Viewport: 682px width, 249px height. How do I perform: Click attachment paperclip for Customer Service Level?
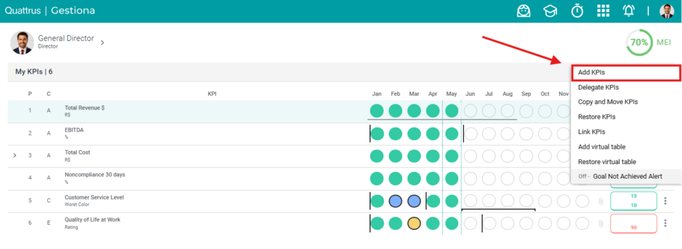601,201
